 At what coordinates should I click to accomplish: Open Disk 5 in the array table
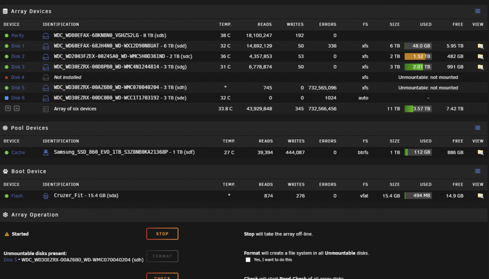(18, 88)
